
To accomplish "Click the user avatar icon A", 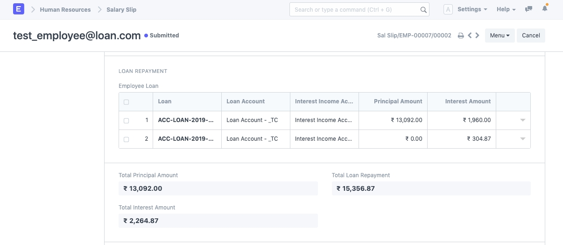I will tap(448, 9).
